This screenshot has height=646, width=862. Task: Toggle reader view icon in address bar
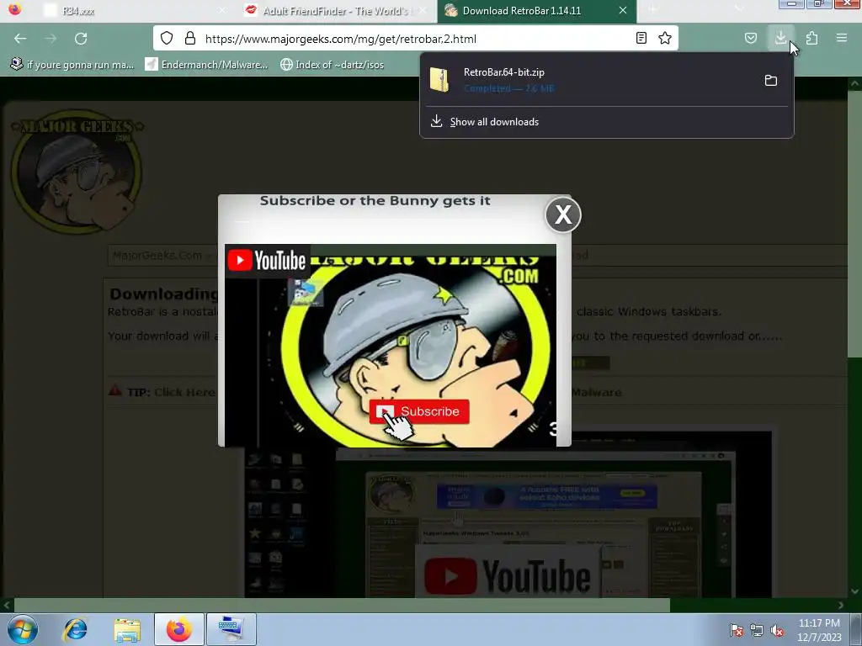tap(641, 39)
